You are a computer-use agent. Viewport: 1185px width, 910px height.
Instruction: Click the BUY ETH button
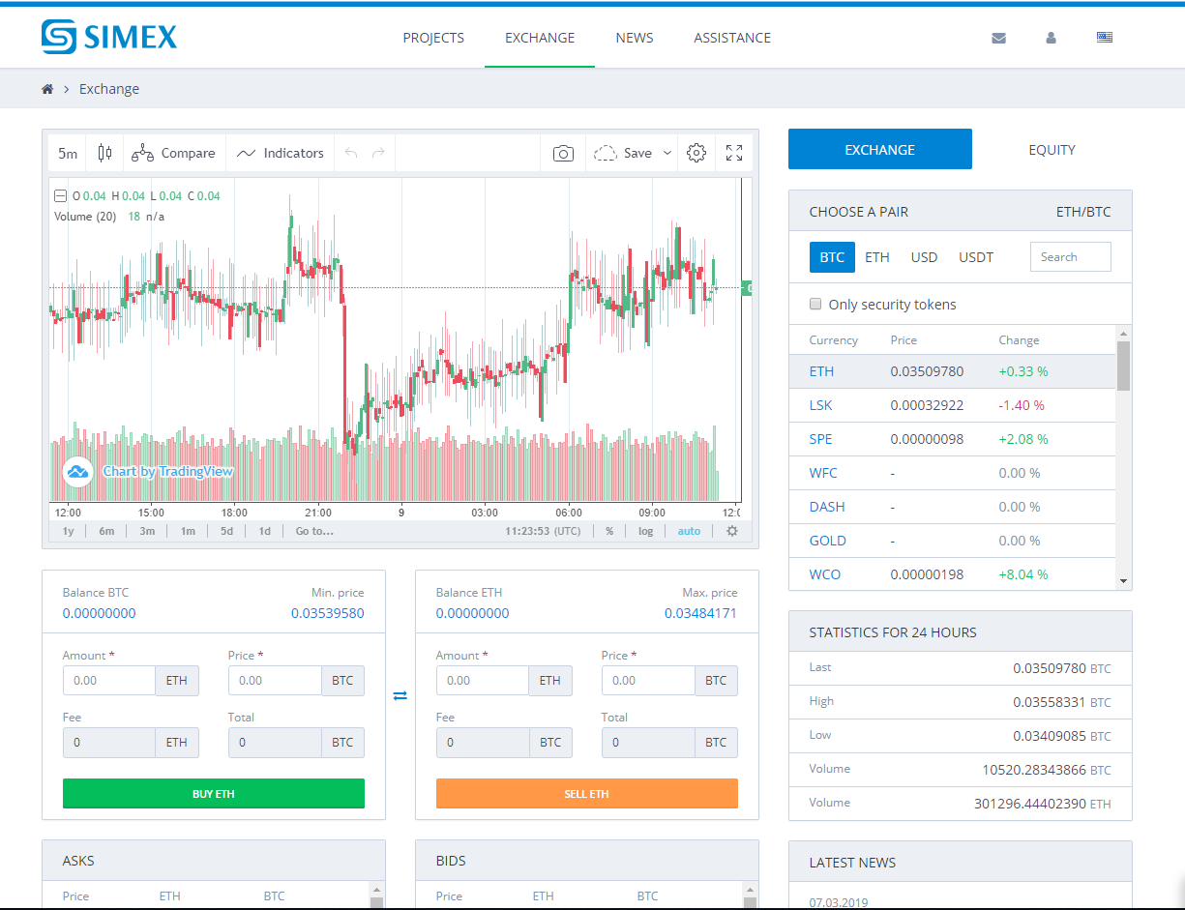pyautogui.click(x=214, y=794)
